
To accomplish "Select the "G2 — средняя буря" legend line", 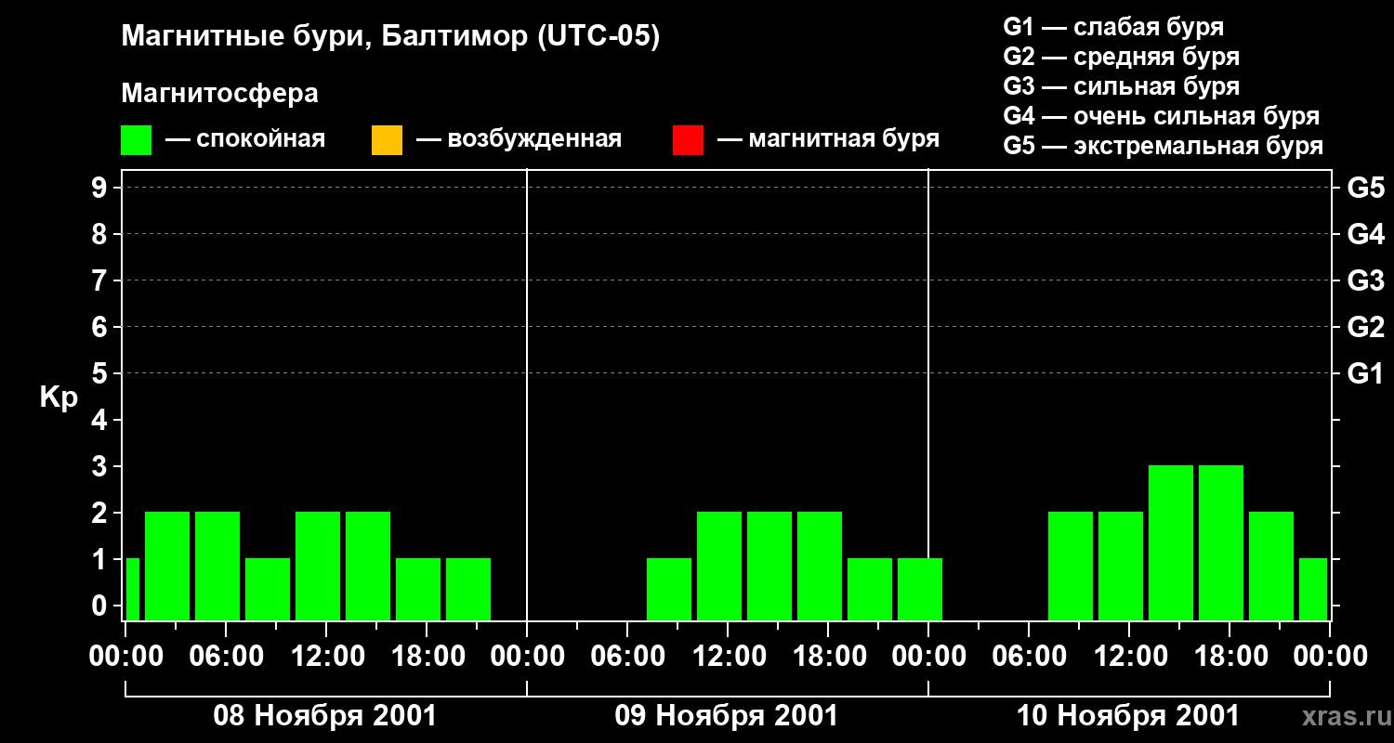I will (1122, 57).
